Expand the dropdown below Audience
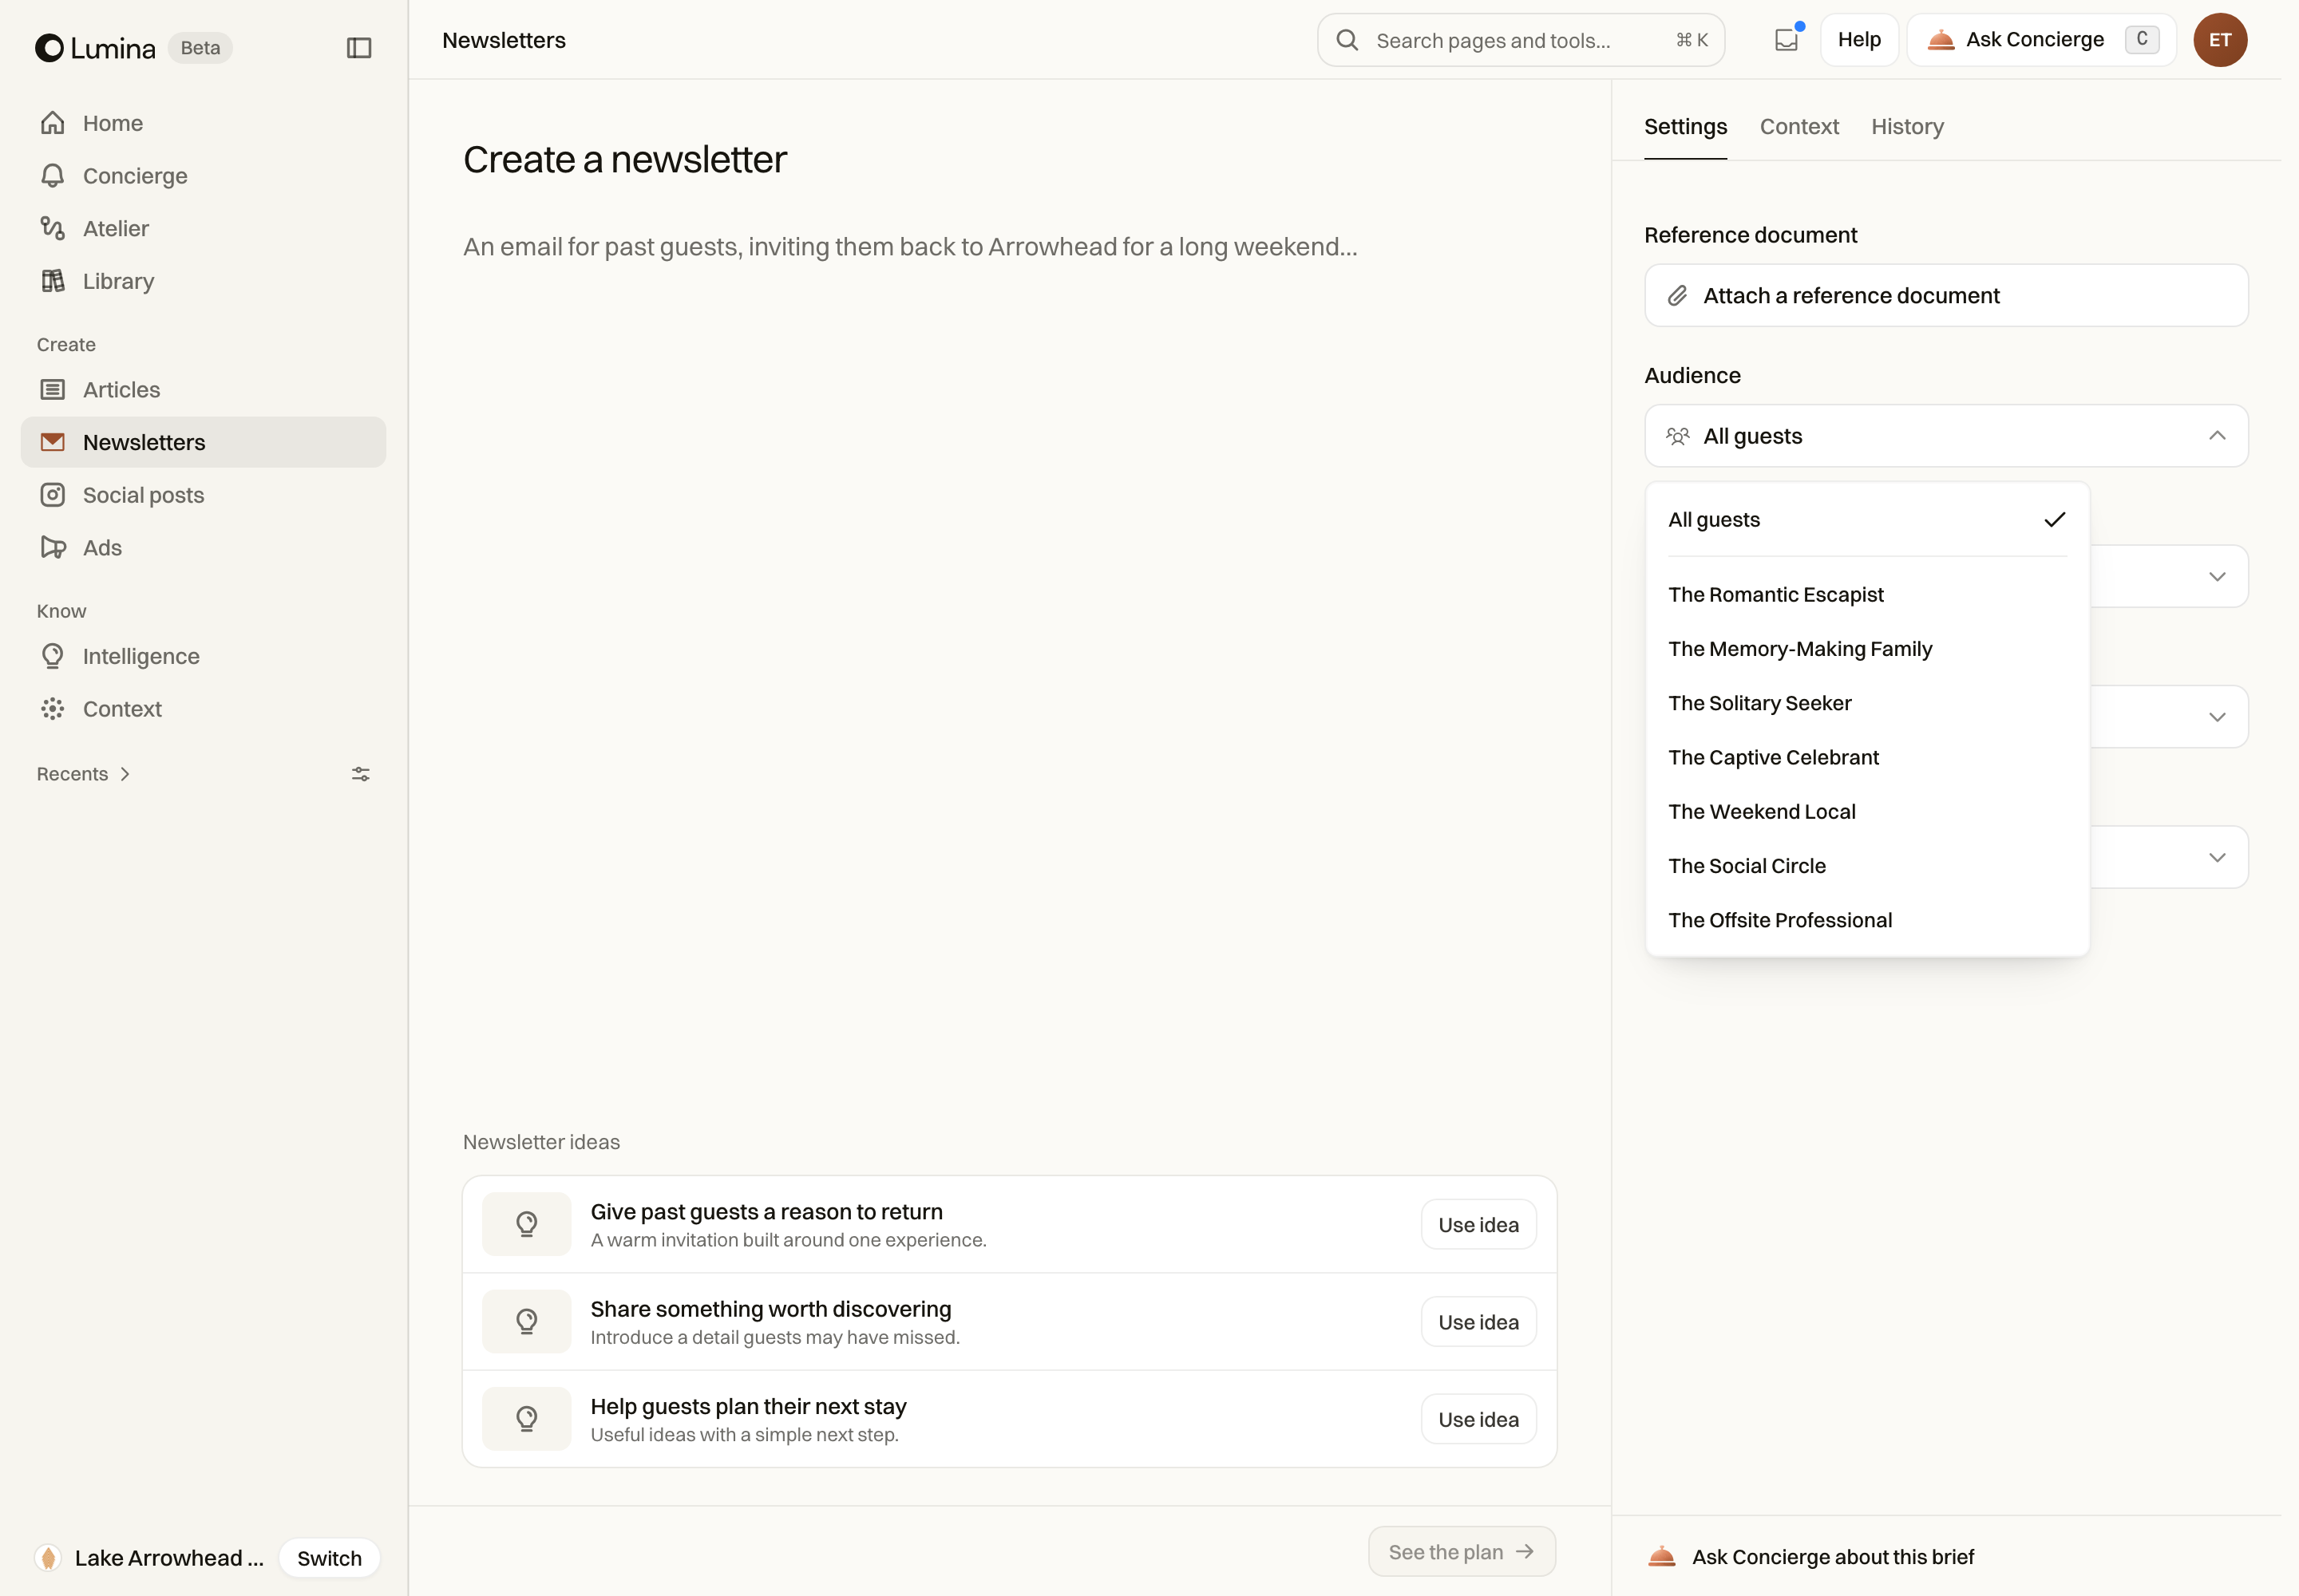The image size is (2299, 1596). 2217,577
